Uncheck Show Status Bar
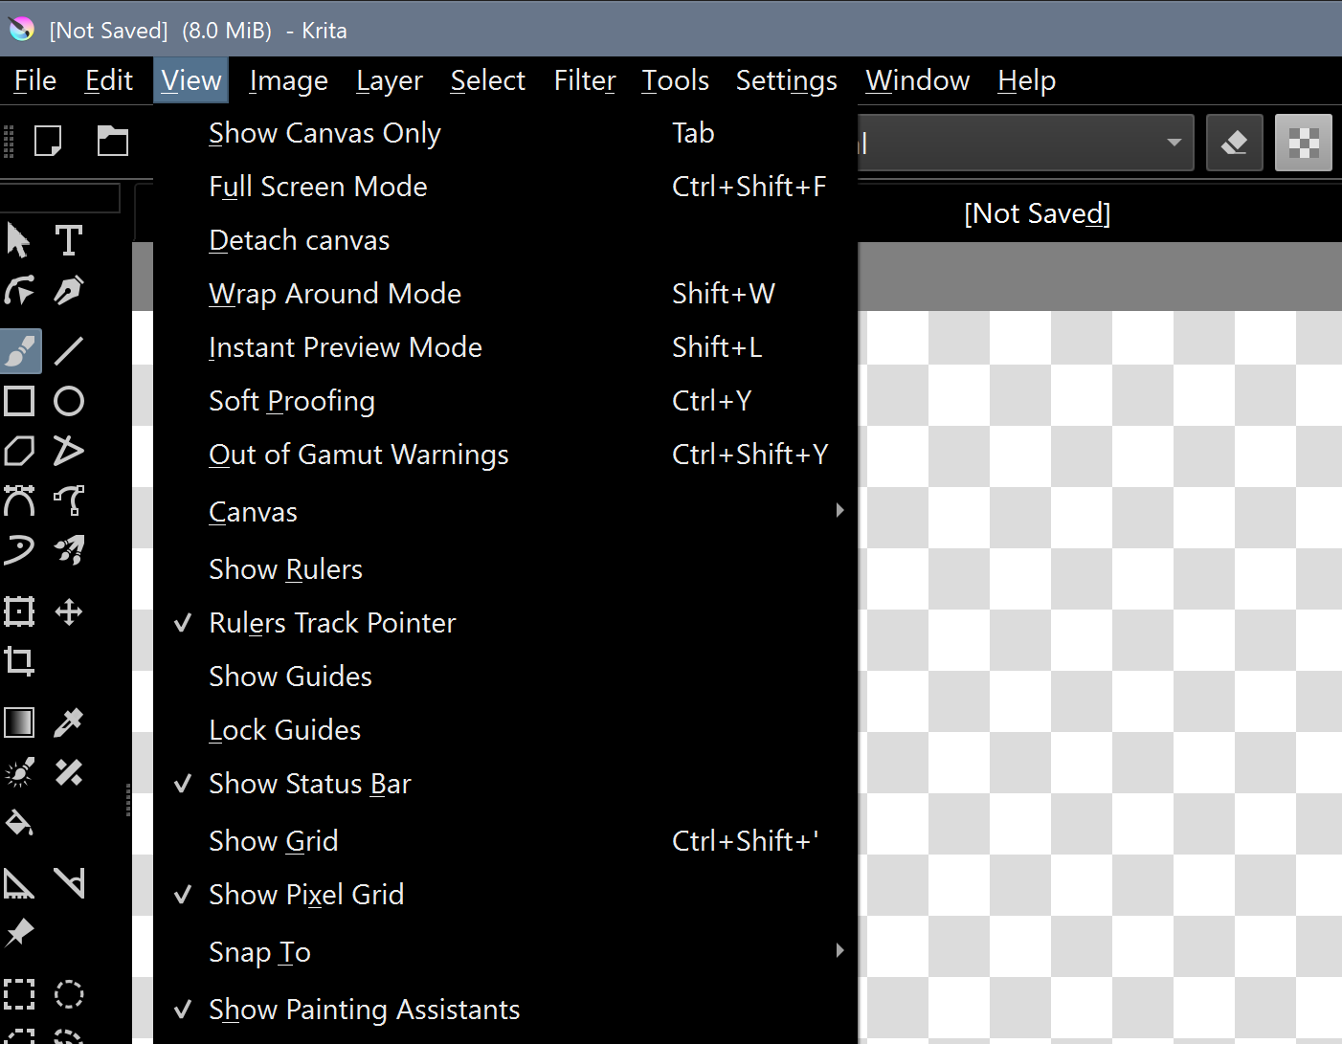The height and width of the screenshot is (1044, 1342). [x=309, y=784]
